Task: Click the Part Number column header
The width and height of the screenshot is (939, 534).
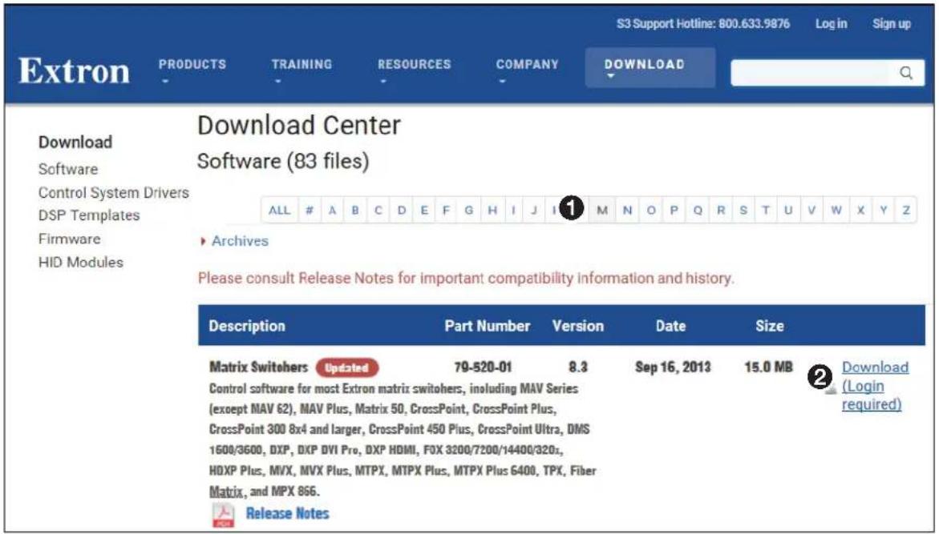Action: tap(487, 327)
